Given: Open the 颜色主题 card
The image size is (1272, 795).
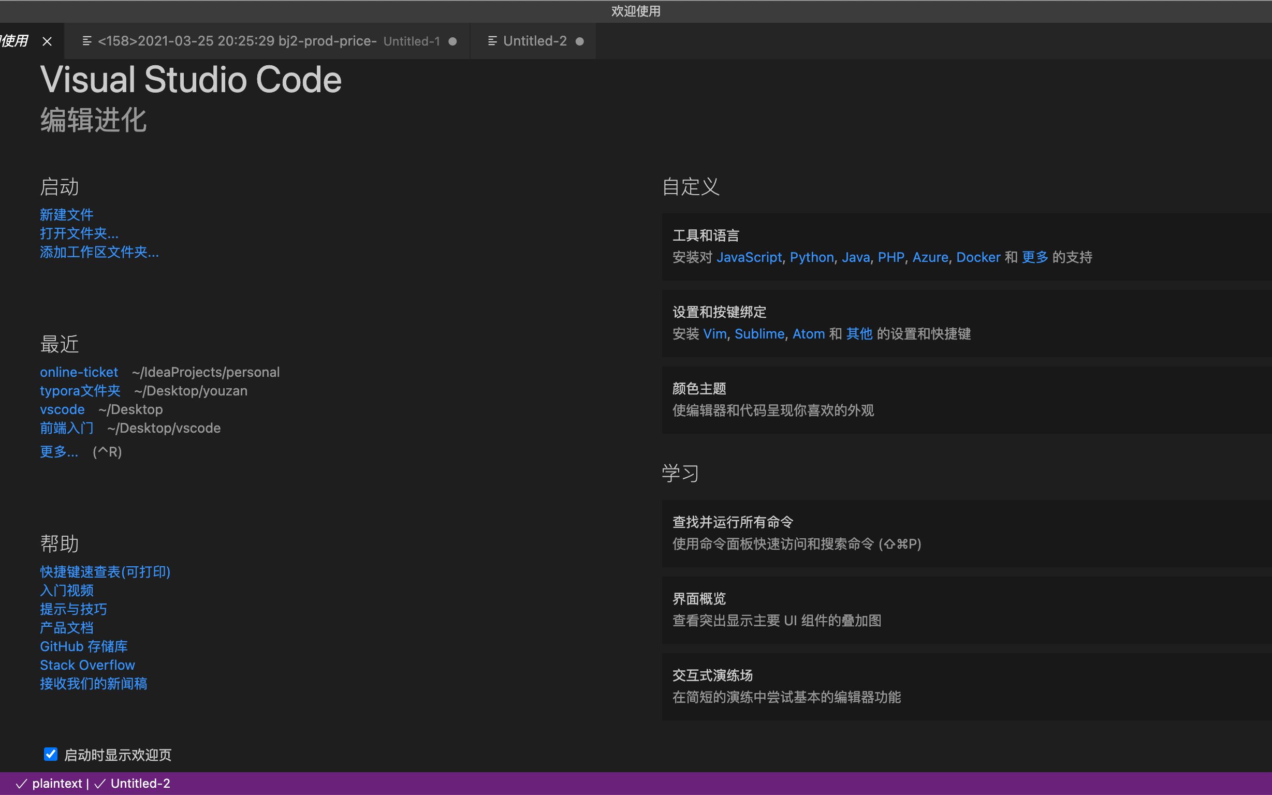Looking at the screenshot, I should click(x=967, y=400).
